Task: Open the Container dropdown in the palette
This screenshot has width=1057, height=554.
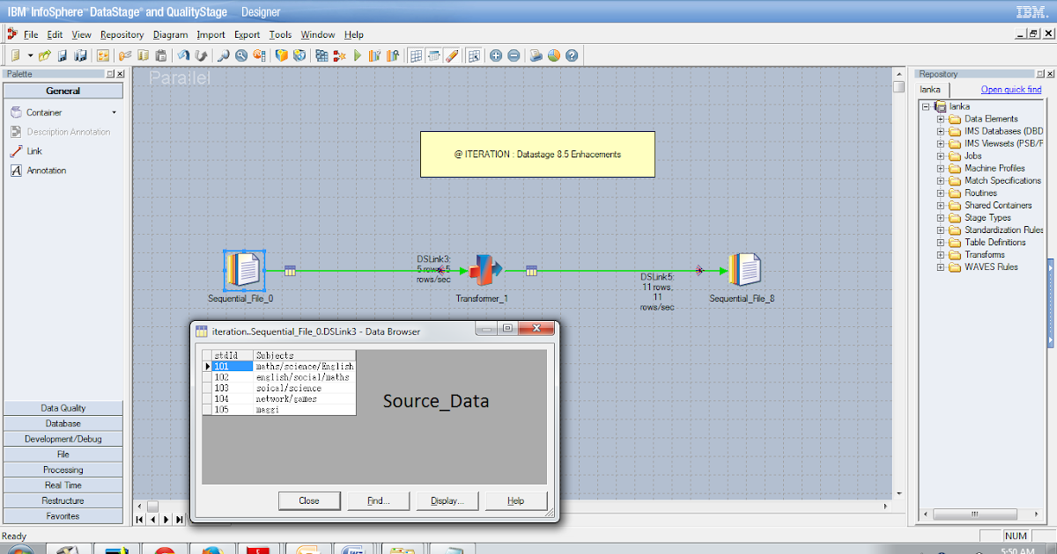Action: pos(112,112)
